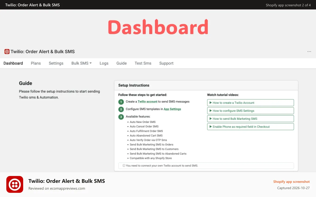Follow the Twilio account link
Viewport: 316px width, 197px height.
[x=147, y=102]
